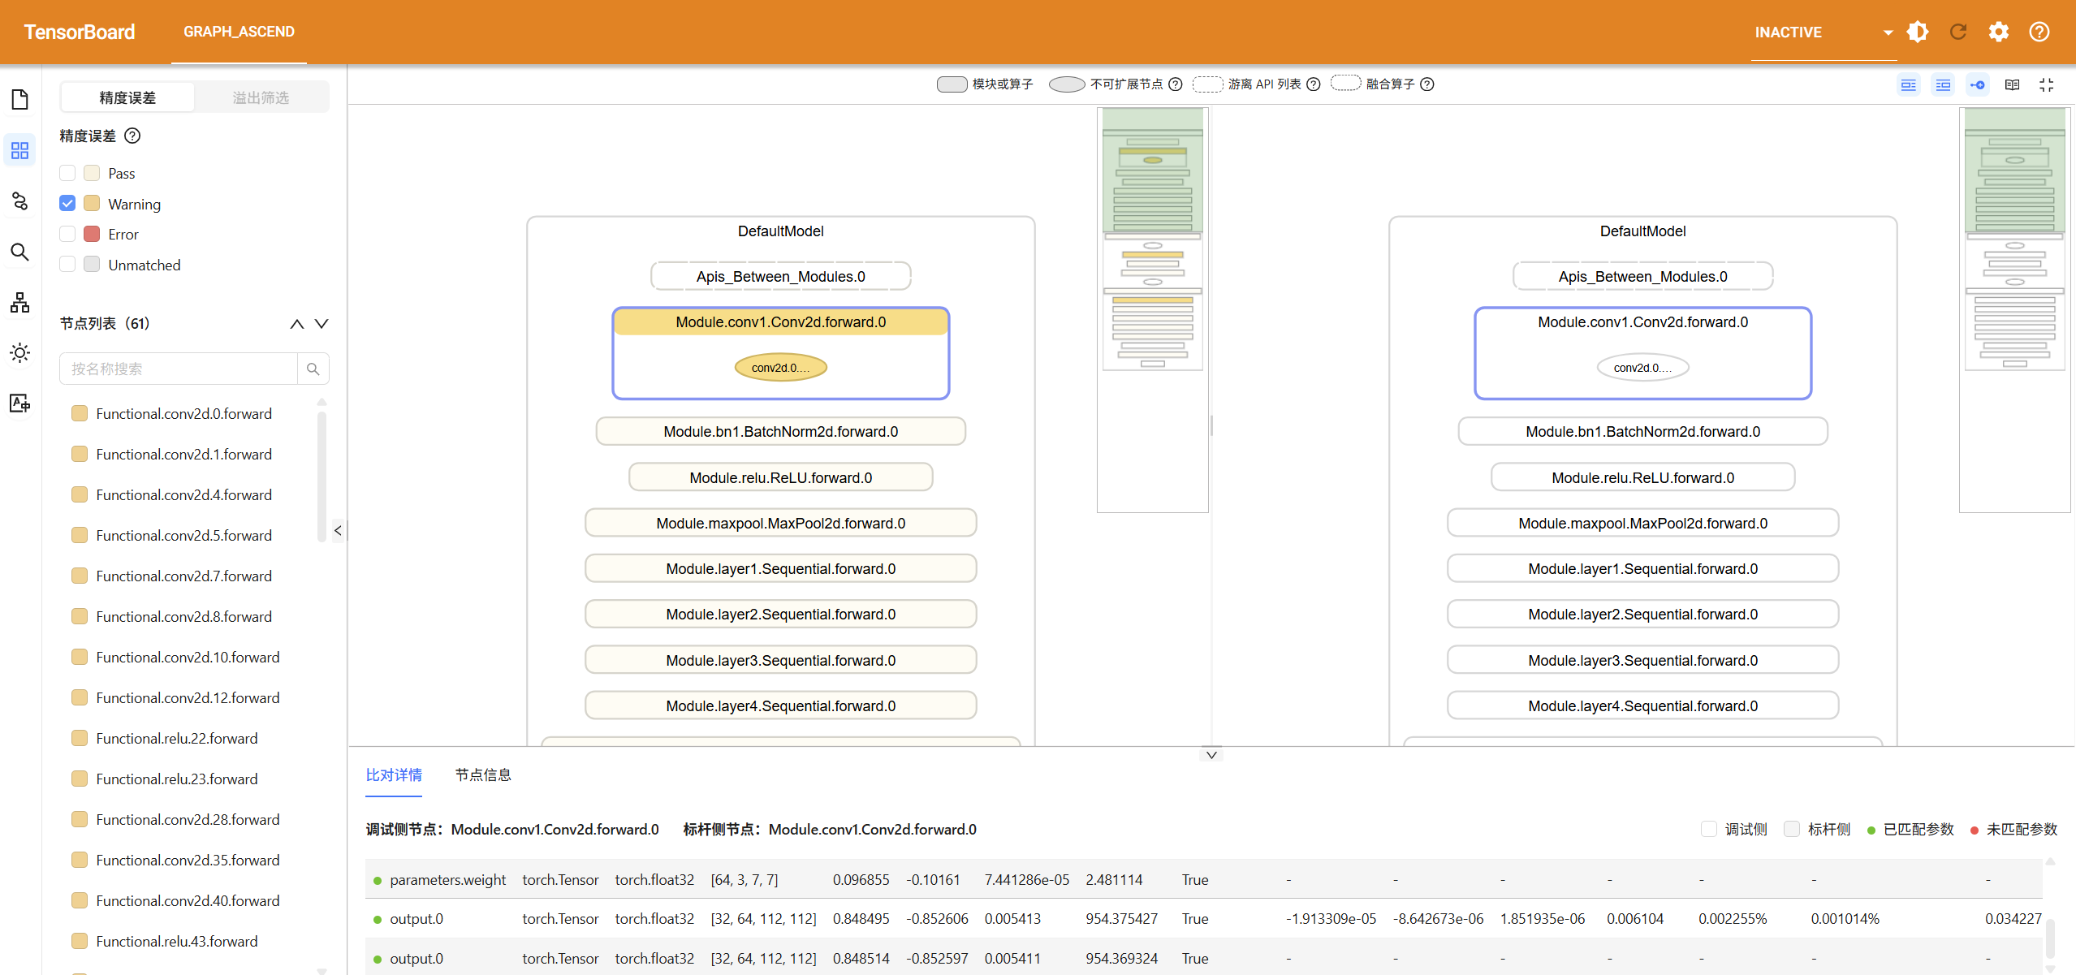Viewport: 2076px width, 975px height.
Task: Click the node name search field
Action: click(179, 369)
